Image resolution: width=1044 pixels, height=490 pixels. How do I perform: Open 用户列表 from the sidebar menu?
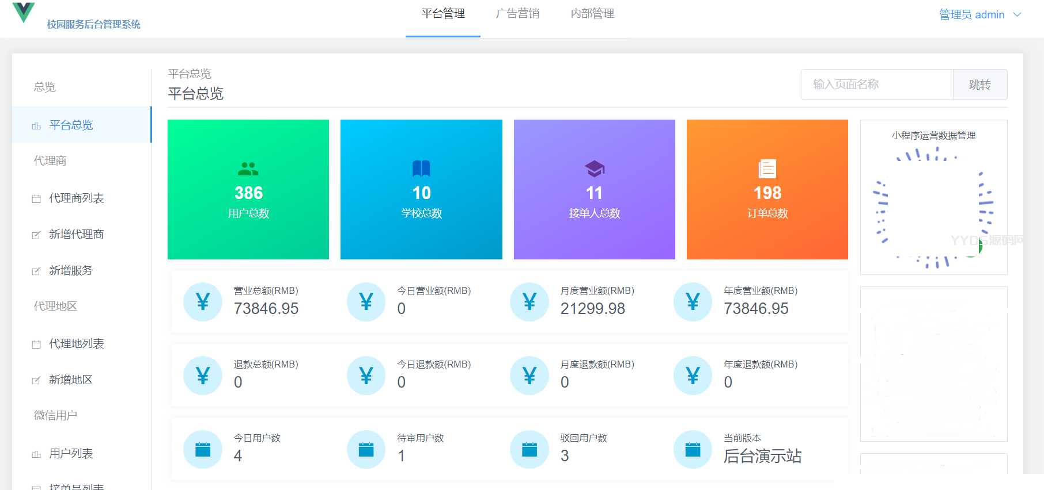point(71,454)
